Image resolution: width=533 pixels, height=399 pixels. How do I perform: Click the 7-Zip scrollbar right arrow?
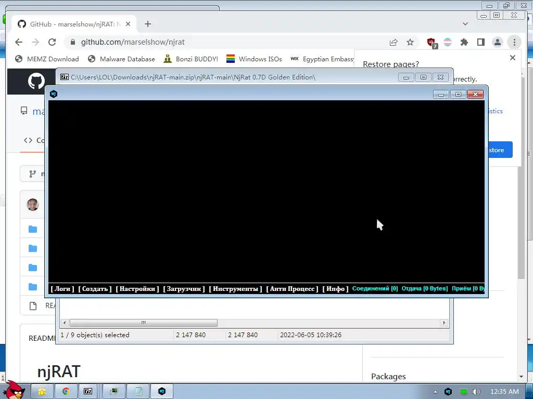[x=444, y=323]
